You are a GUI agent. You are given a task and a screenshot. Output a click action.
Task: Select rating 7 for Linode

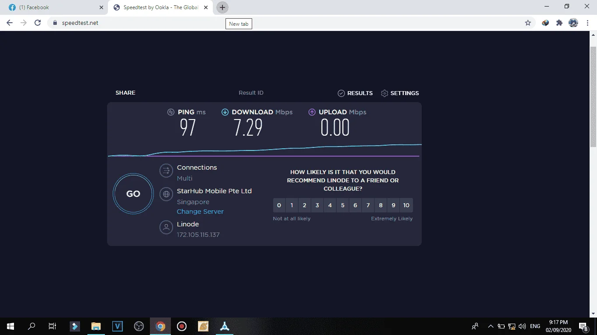pyautogui.click(x=368, y=205)
